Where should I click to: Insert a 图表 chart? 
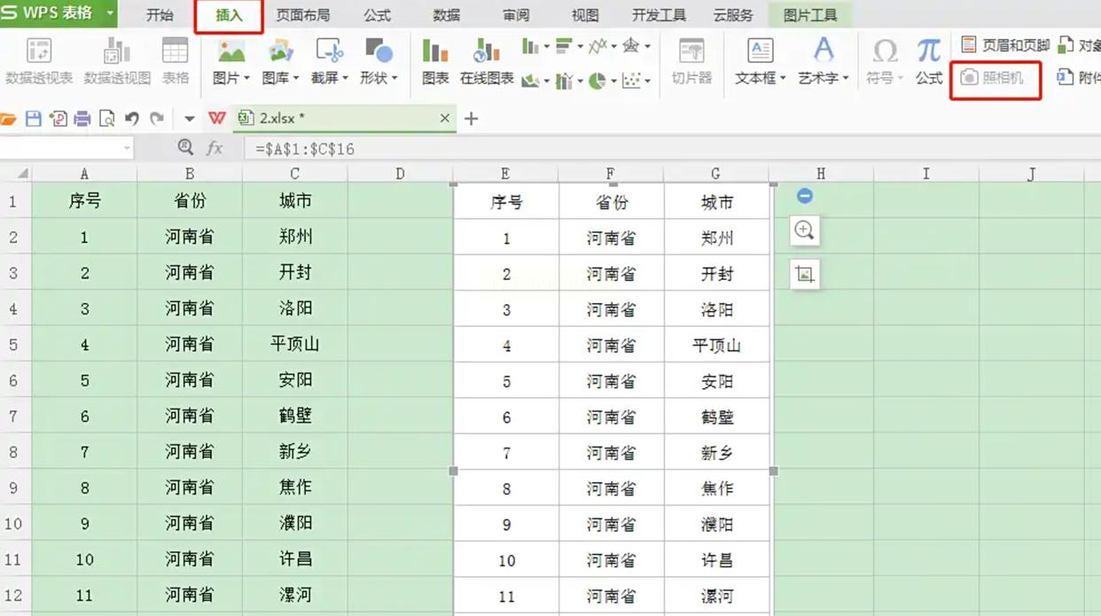tap(435, 61)
